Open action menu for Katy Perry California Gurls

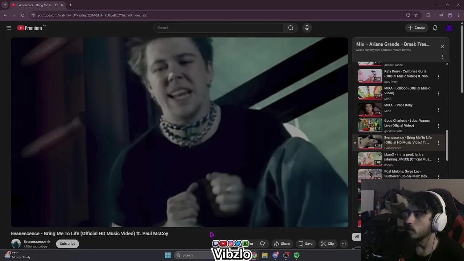coord(439,76)
